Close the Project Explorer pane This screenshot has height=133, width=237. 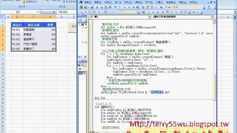[x=86, y=16]
